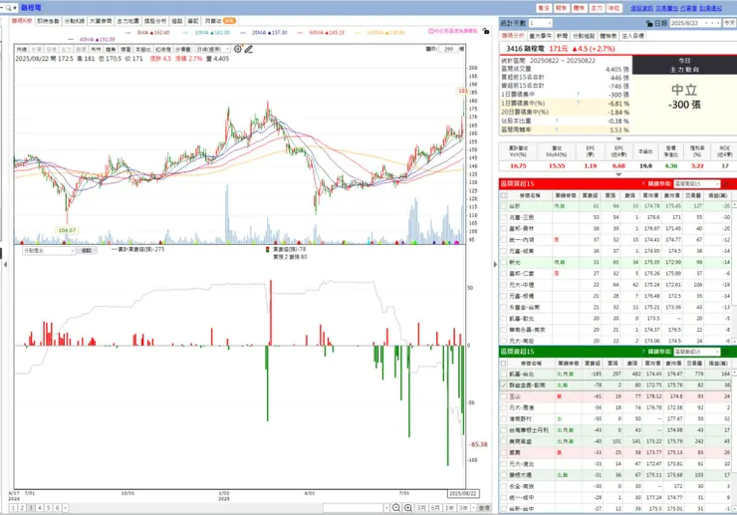The width and height of the screenshot is (737, 515).
Task: Click the 查價 button at bottom right of chart
Action: (484, 508)
